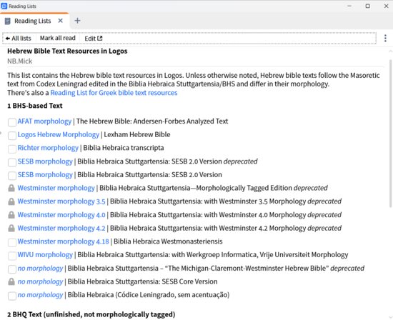Check Michigan-Claremont-Westminster no morphology checkbox
393x320 pixels.
click(12, 269)
